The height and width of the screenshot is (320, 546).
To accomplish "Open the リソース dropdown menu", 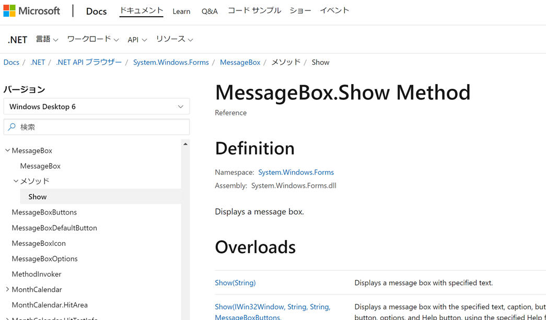I will click(175, 39).
